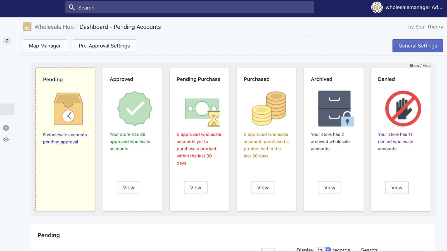The width and height of the screenshot is (447, 251).
Task: Toggle the eye icon in the left sidebar
Action: pyautogui.click(x=6, y=139)
